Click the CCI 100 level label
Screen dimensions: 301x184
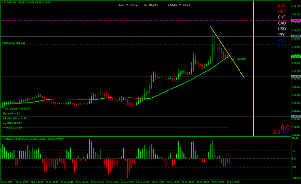click(293, 151)
